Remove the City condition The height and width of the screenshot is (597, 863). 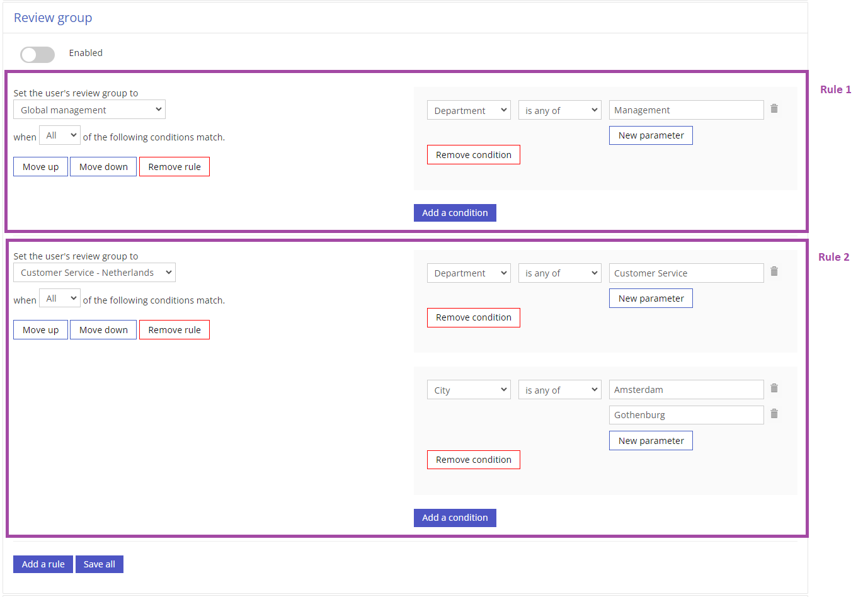473,460
